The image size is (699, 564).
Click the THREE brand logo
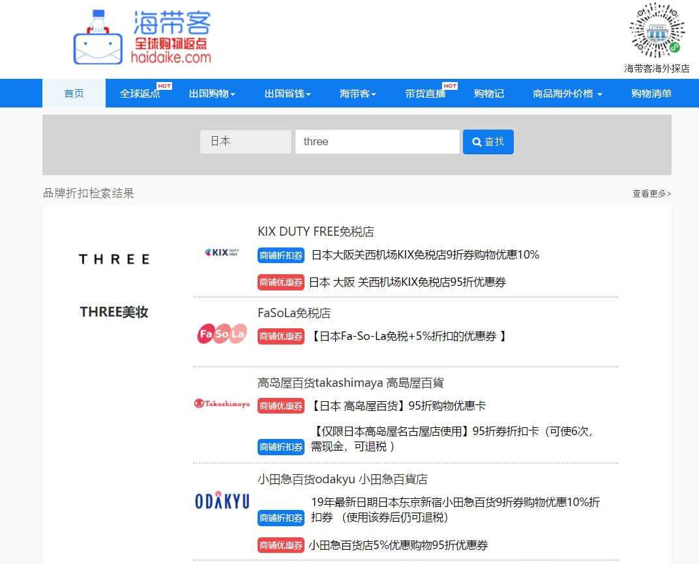[x=113, y=259]
